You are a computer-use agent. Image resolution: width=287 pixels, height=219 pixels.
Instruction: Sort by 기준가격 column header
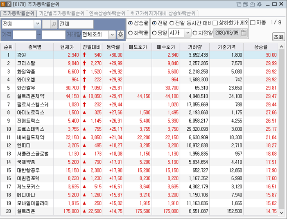click(x=226, y=47)
